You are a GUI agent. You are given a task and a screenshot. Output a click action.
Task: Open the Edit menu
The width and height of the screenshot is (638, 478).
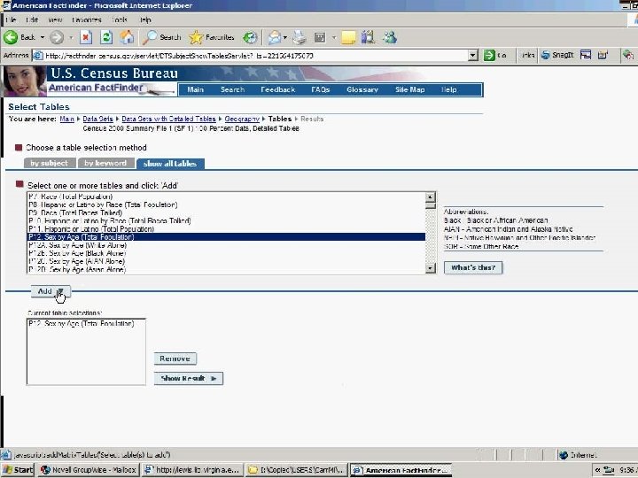[32, 19]
